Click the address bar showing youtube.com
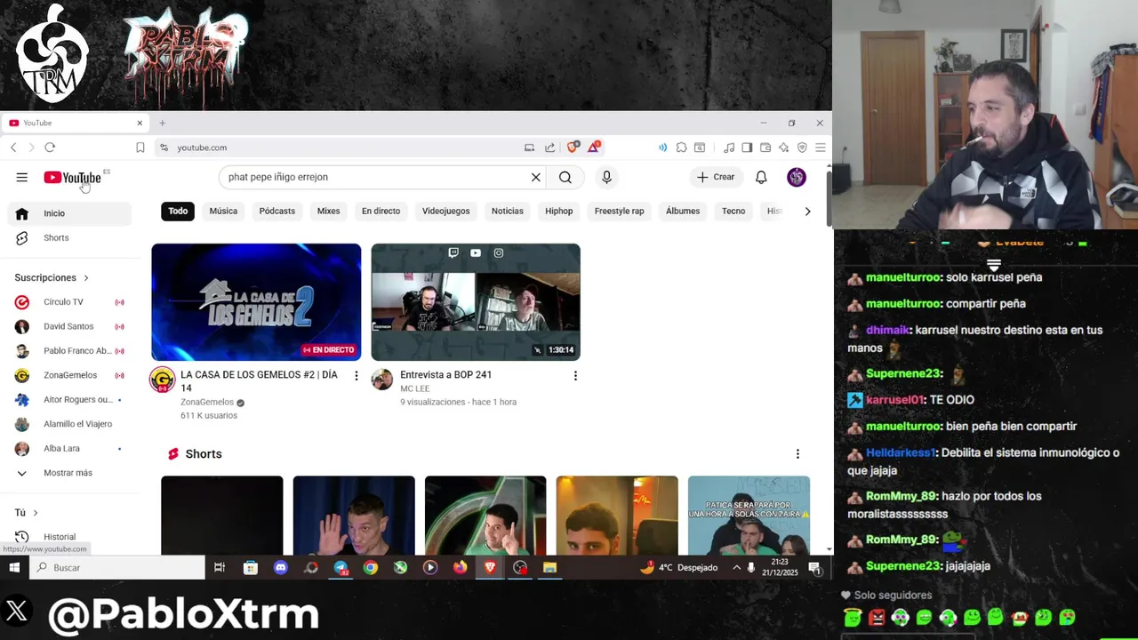The image size is (1138, 640). tap(338, 148)
